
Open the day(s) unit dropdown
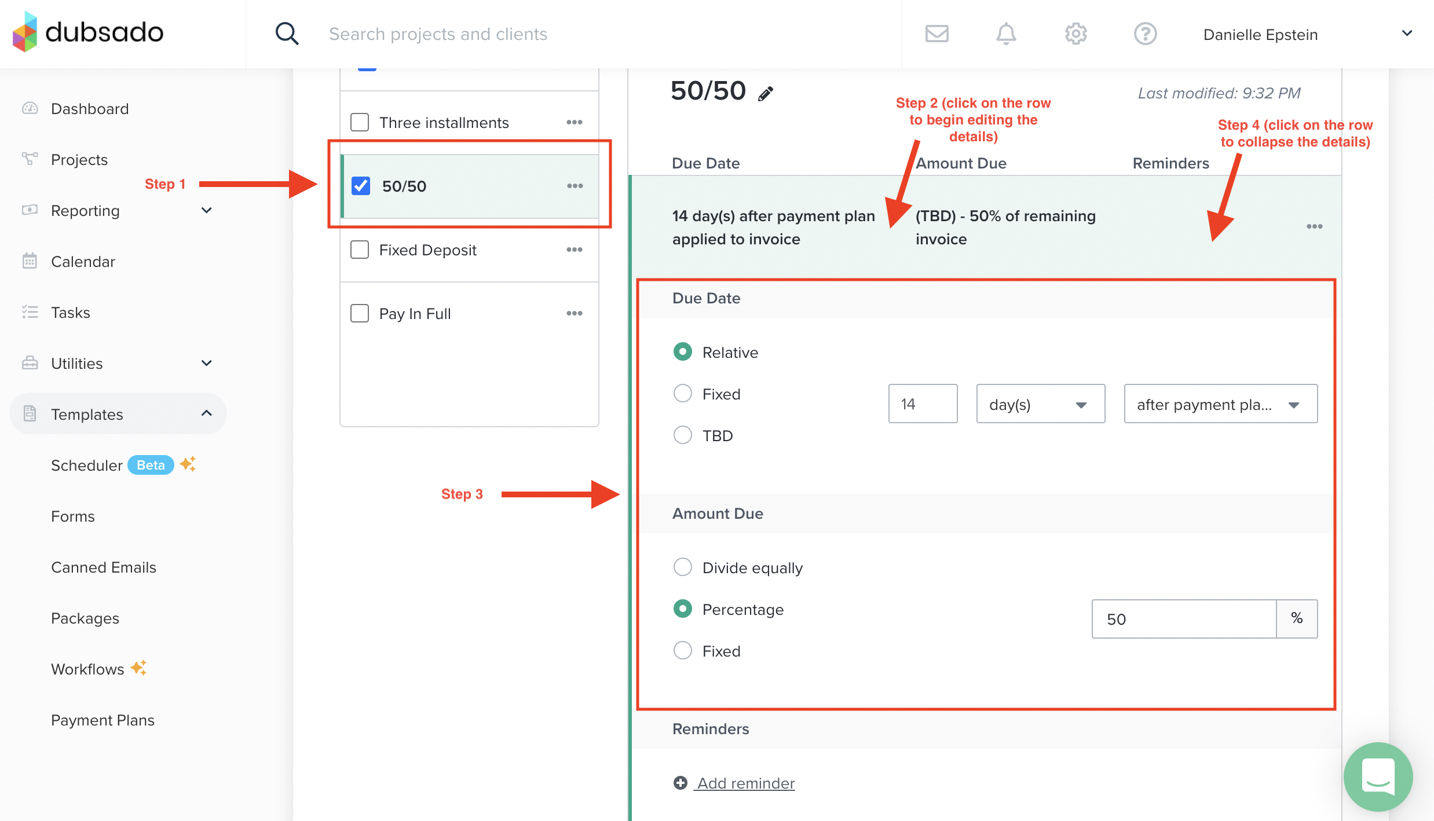(1040, 404)
